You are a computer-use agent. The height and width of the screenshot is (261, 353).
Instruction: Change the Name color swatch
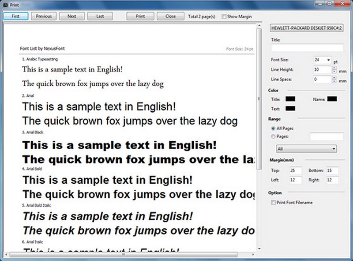click(x=332, y=99)
